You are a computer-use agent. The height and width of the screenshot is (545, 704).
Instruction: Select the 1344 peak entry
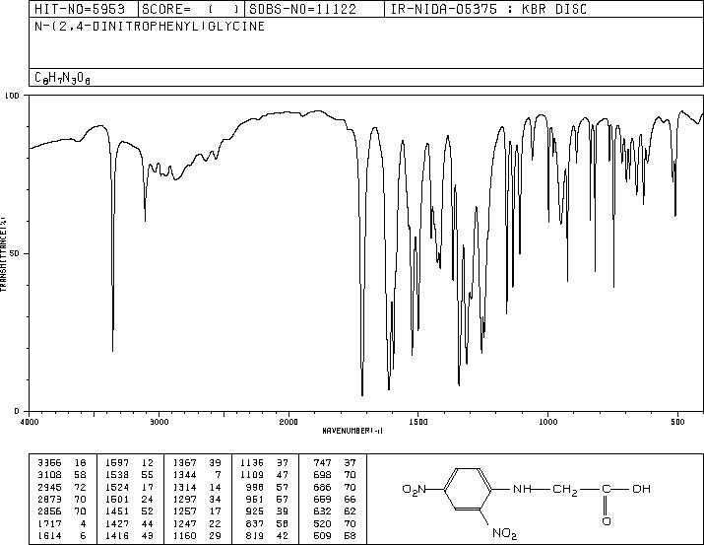[197, 475]
